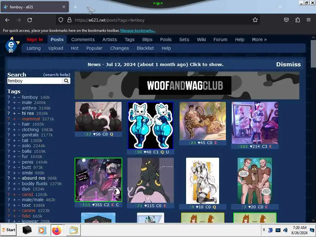Close the 'femboy - e621' tab
316x237 pixels.
coord(64,7)
